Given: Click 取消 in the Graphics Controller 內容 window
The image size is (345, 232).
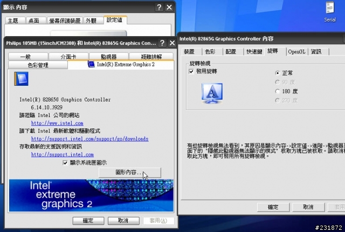Looking at the screenshot, I should (x=308, y=207).
